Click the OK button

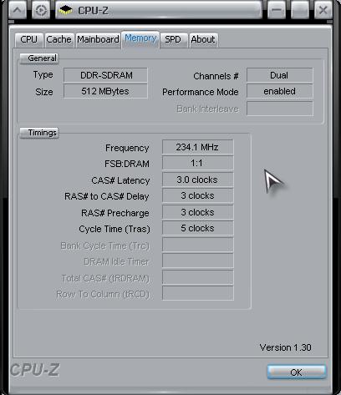tap(296, 372)
